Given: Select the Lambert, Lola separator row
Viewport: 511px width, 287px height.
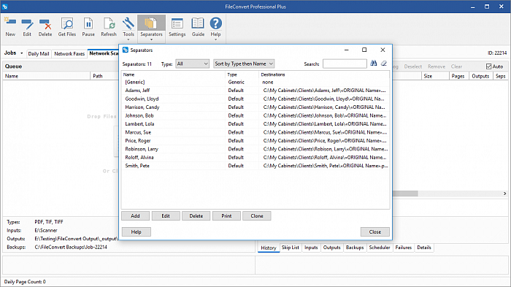Looking at the screenshot, I should [x=255, y=124].
